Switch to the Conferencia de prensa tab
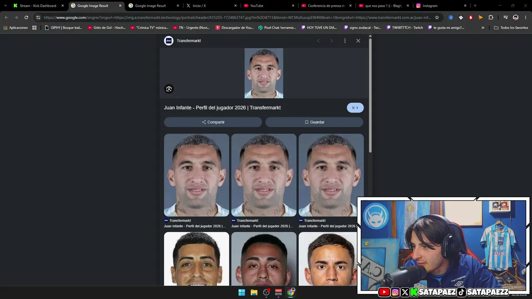The image size is (532, 299). point(326,6)
